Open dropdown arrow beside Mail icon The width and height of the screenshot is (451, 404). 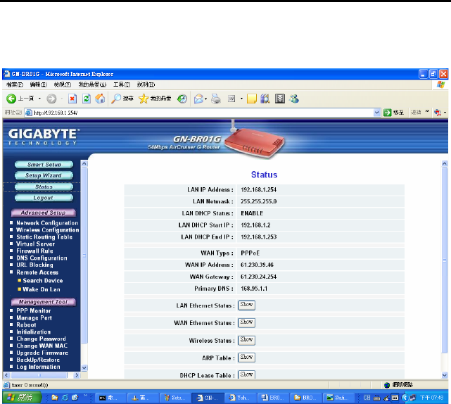(205, 99)
